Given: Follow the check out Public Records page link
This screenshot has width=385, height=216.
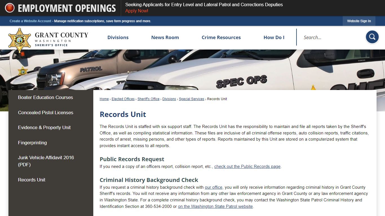Looking at the screenshot, I should [x=247, y=166].
